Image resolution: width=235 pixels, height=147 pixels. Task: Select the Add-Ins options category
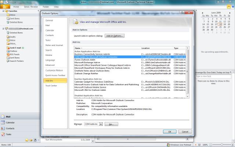point(55,81)
